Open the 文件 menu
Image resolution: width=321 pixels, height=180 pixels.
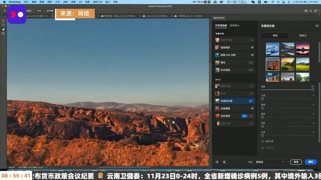26,2
